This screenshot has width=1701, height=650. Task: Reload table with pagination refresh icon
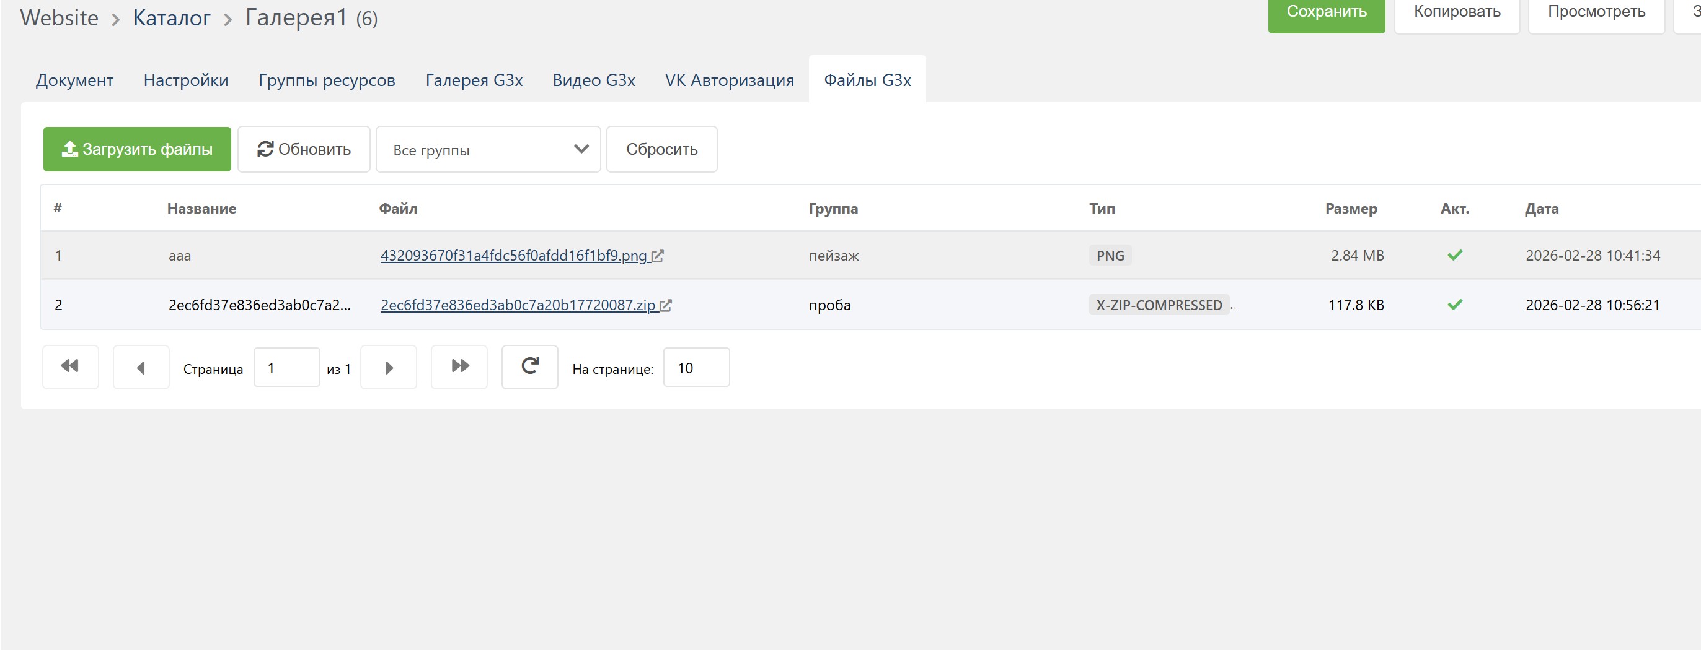tap(529, 367)
